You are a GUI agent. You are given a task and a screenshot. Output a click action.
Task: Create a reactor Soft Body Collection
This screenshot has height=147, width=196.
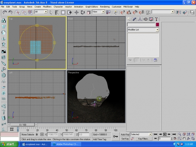[4, 33]
